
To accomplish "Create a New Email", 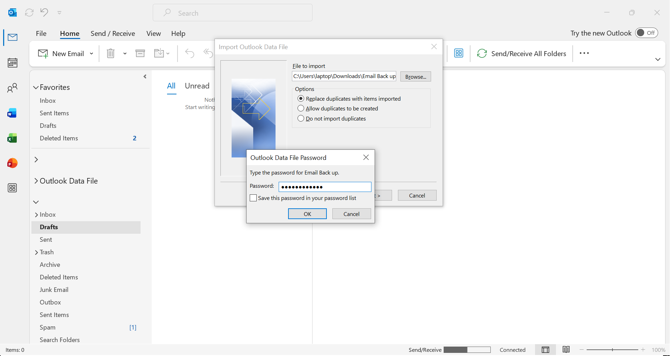I will coord(61,54).
